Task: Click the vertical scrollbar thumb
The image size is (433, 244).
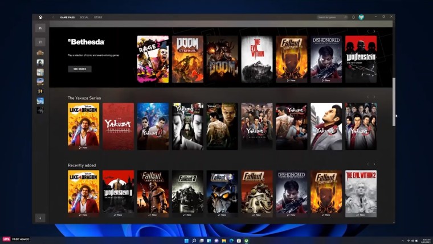Action: pos(393,101)
